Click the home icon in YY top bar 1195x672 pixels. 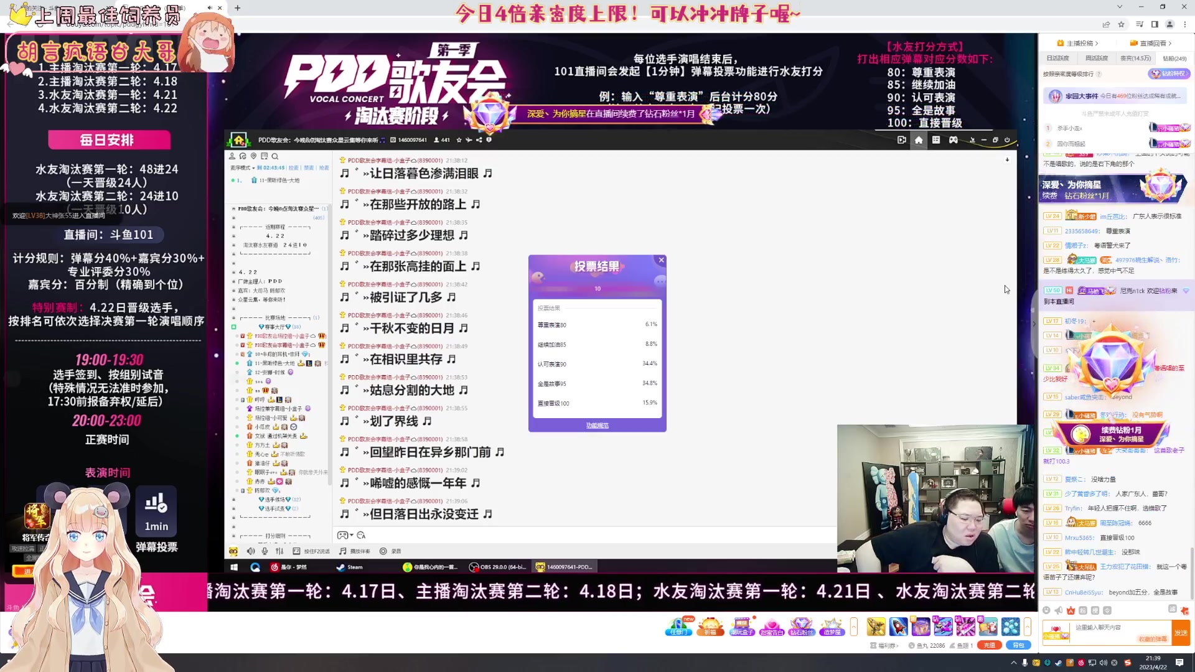click(919, 140)
